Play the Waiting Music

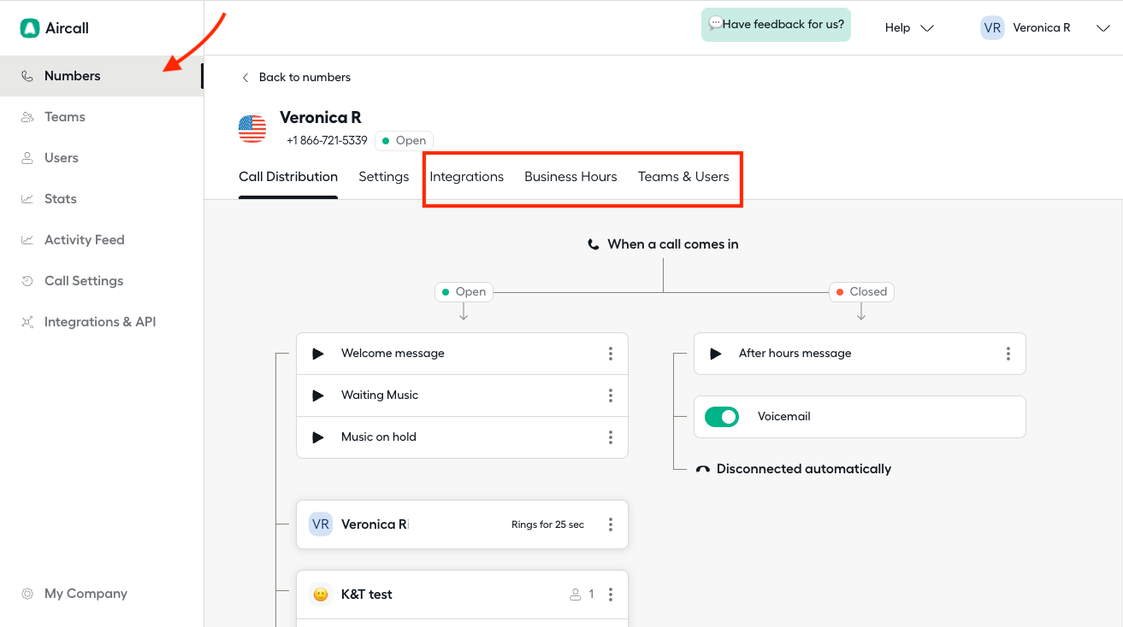pyautogui.click(x=318, y=396)
